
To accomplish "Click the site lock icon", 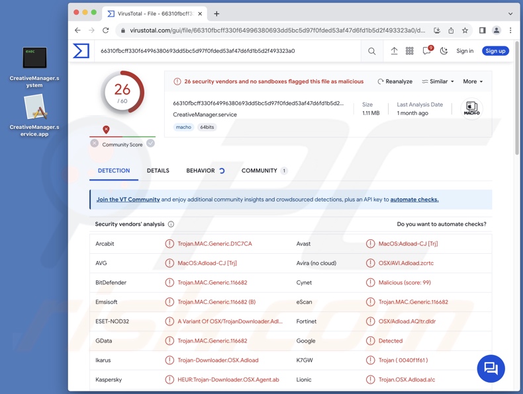I will coord(123,30).
